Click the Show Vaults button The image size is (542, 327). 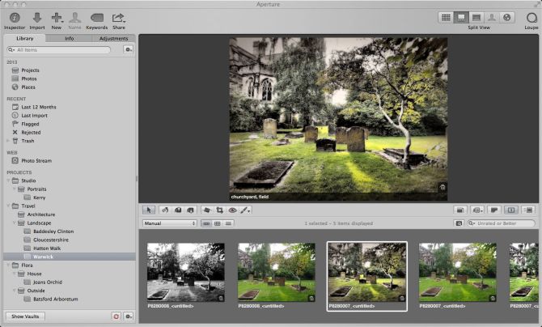28,316
